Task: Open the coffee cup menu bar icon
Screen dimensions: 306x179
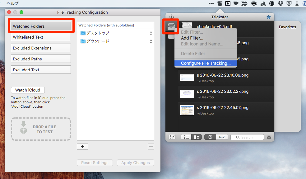Action: pyautogui.click(x=254, y=3)
